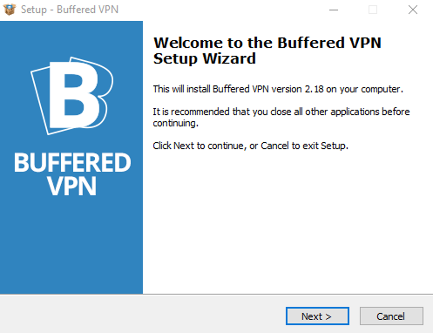Click the installer box icon in title bar
Screen dimensions: 433x333
pyautogui.click(x=9, y=9)
